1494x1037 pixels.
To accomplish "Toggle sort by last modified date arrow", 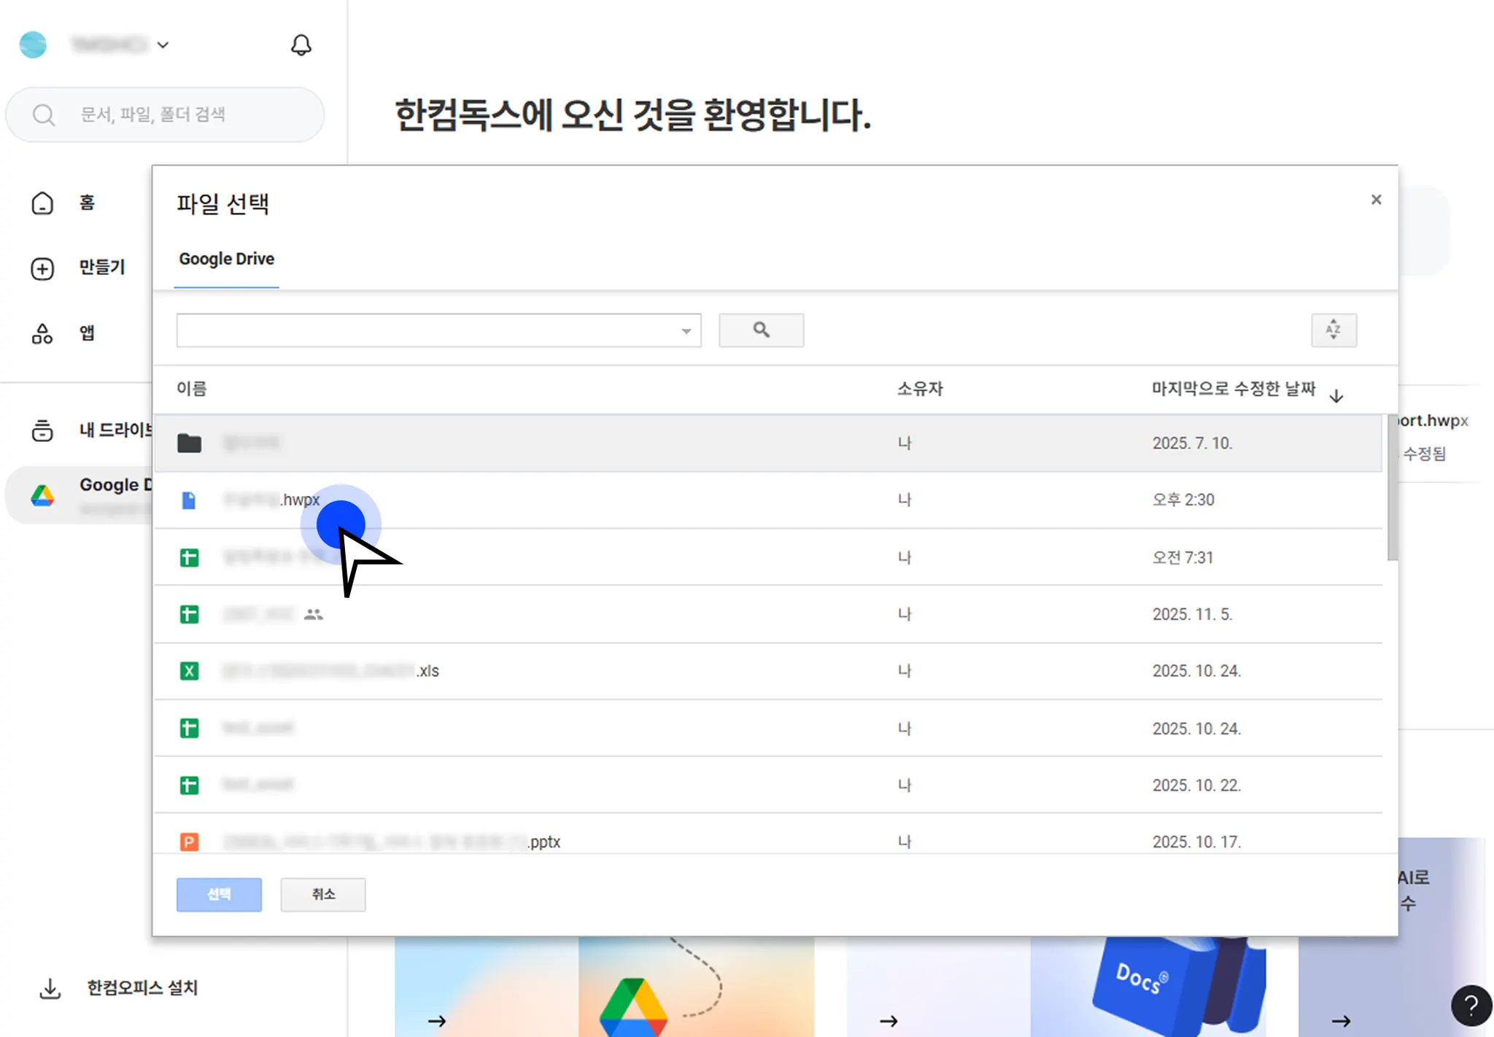I will pos(1336,396).
